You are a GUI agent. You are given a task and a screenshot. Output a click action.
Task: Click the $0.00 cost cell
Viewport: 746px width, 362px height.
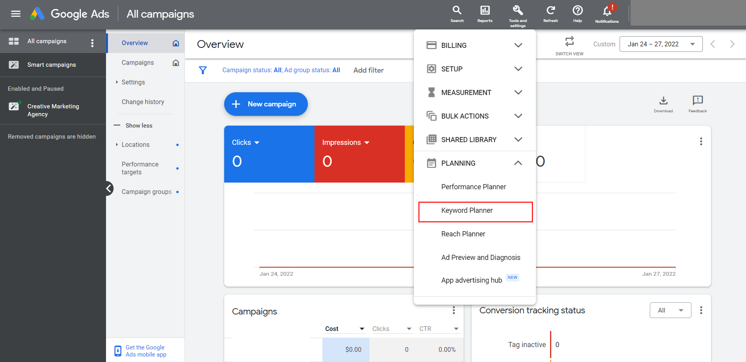click(346, 349)
